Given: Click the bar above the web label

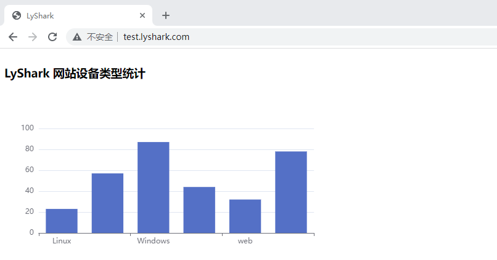Looking at the screenshot, I should (245, 216).
